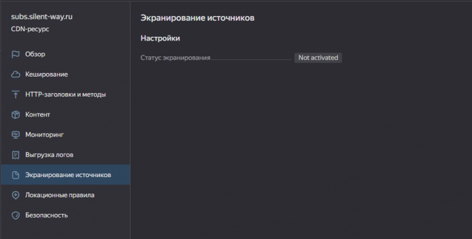Click the location pin icon beside Локационные правила
This screenshot has height=239, width=472.
tap(15, 195)
